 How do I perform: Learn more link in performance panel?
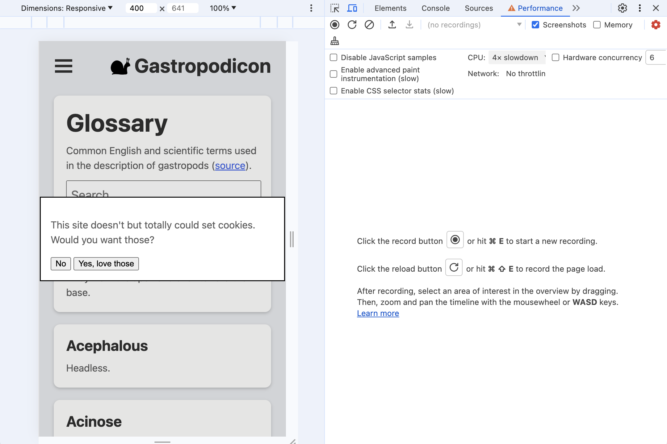pyautogui.click(x=378, y=313)
